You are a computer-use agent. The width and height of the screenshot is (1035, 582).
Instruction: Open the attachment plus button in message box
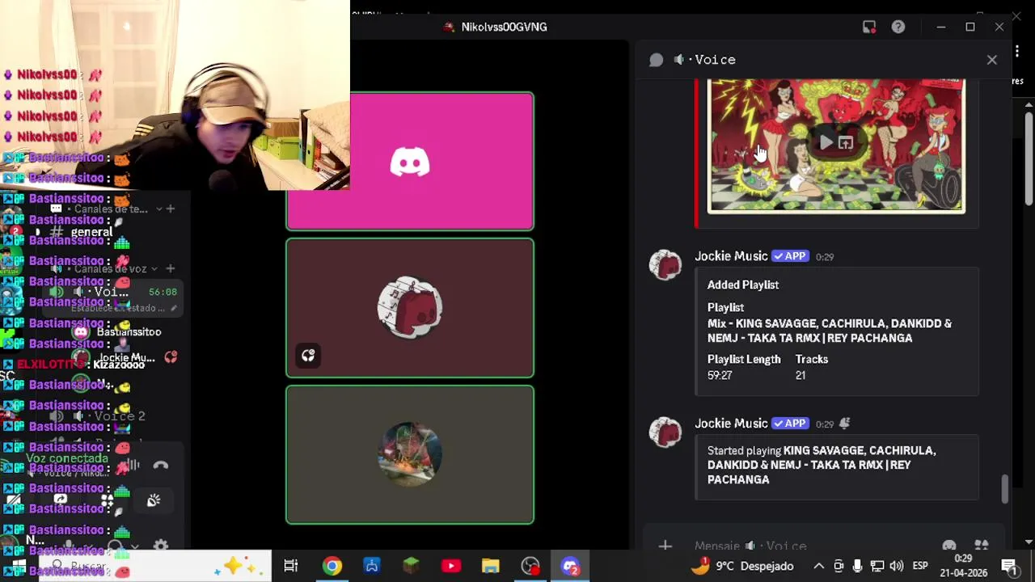point(665,546)
